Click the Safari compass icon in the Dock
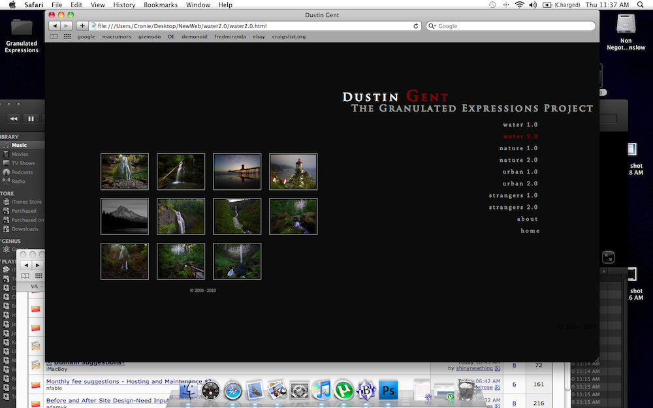Viewport: 653px width, 408px height. (x=233, y=390)
